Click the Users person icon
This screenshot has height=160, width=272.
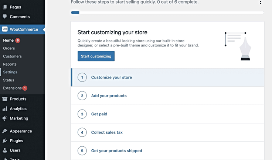click(x=5, y=150)
